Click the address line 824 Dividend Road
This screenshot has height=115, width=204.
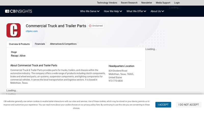(118, 71)
